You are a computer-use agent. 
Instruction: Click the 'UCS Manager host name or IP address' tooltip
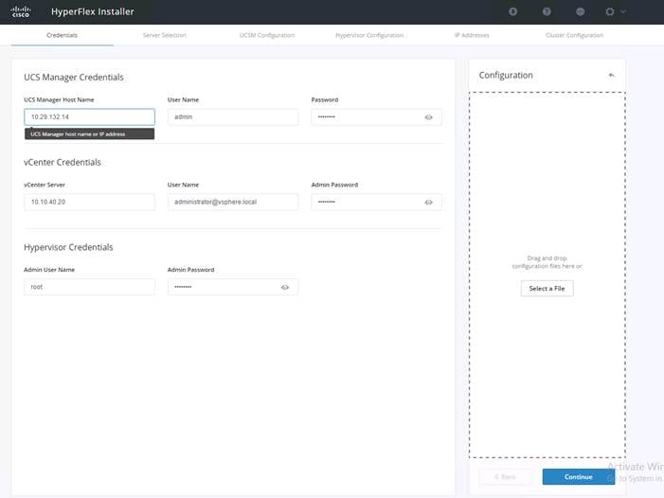(x=89, y=133)
